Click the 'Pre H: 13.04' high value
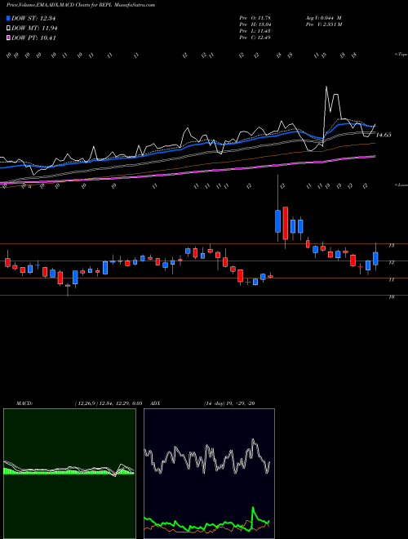This screenshot has height=539, width=408. coord(255,24)
